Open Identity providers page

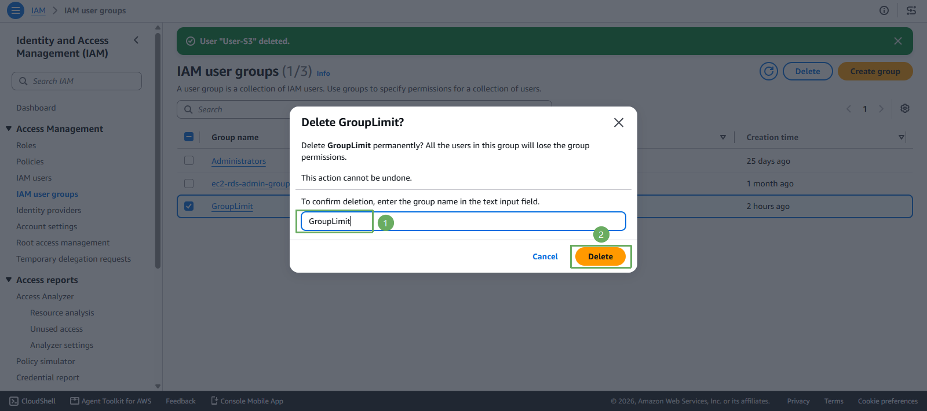49,210
